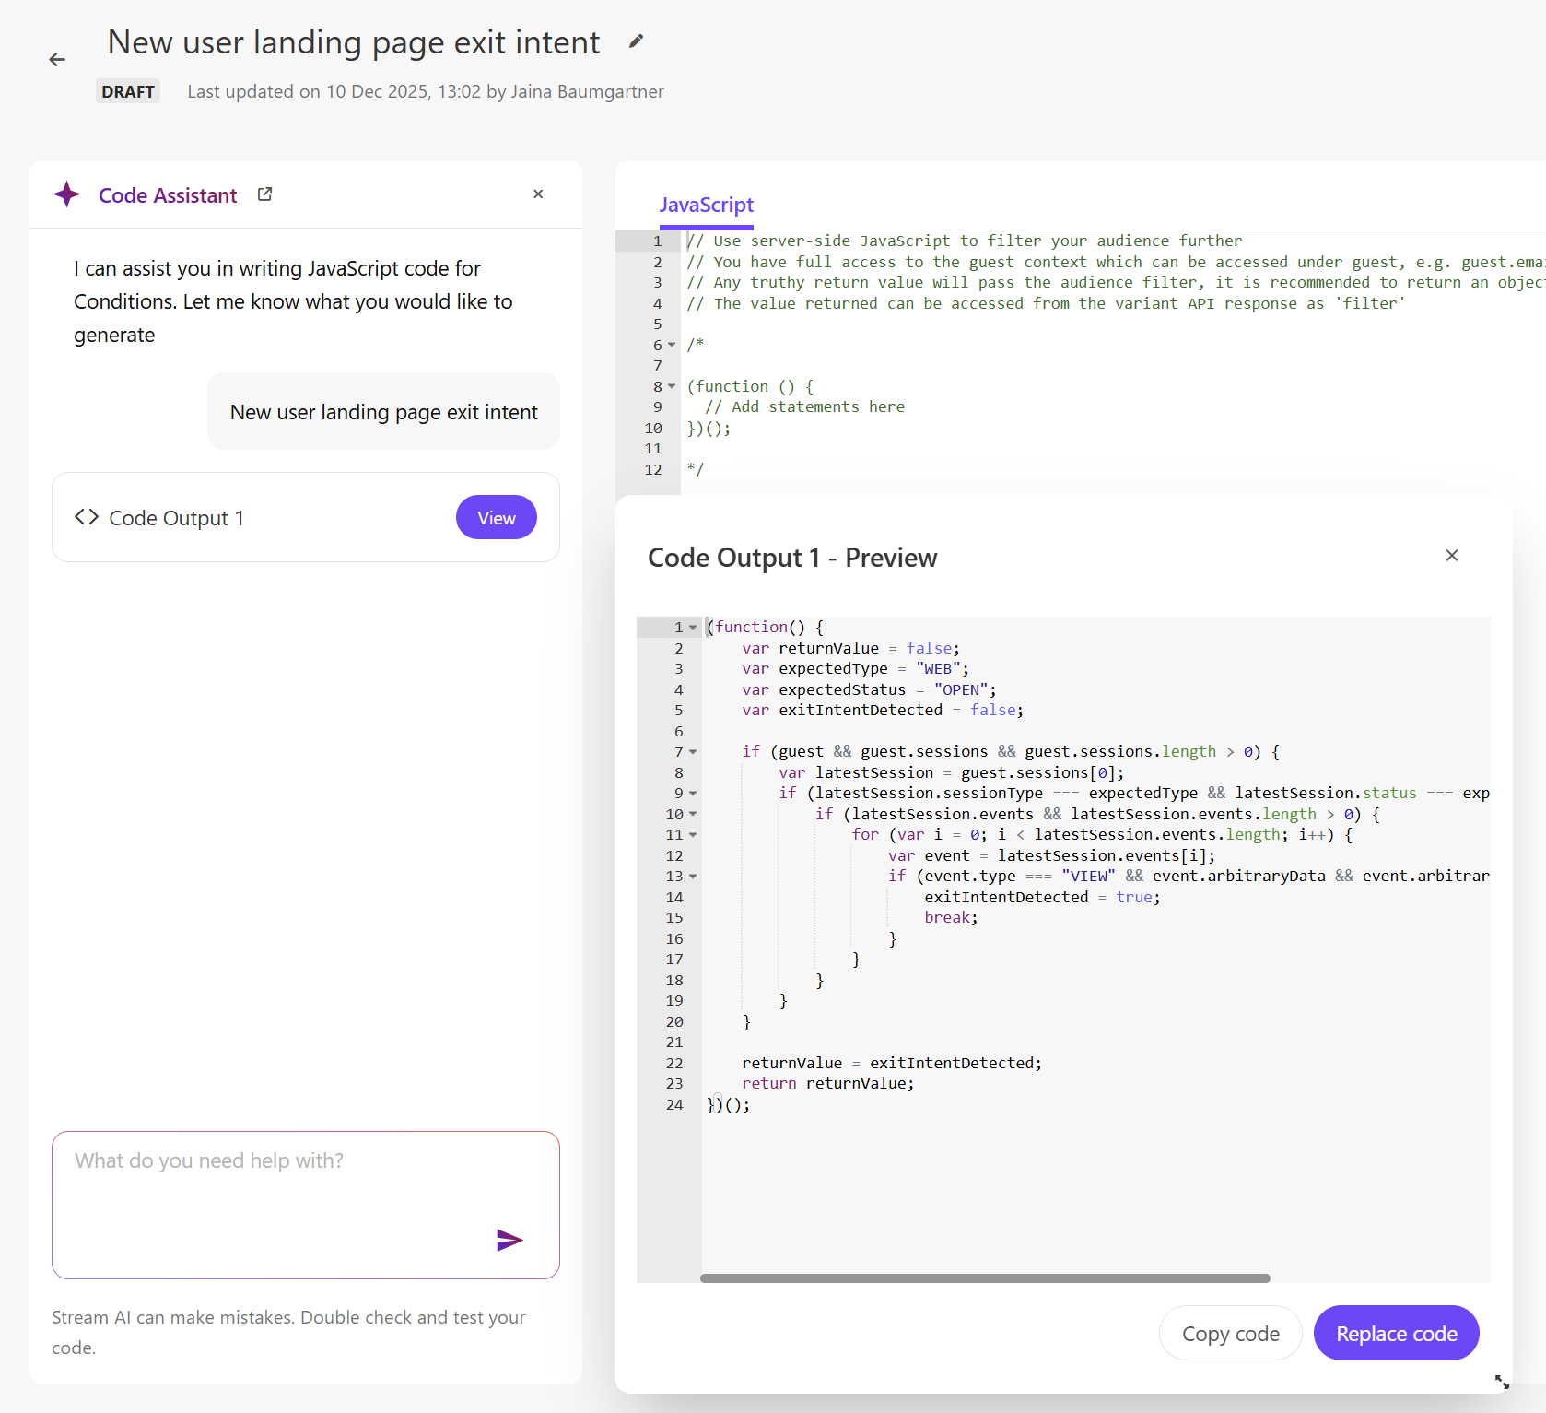Viewport: 1546px width, 1413px height.
Task: Click line 'var expectedType = "WEB";' in the preview
Action: (855, 669)
